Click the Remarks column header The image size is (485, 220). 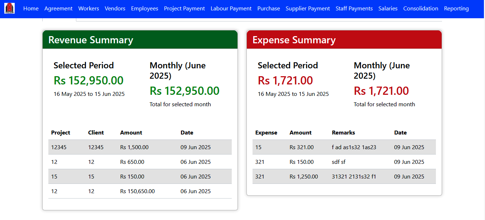pyautogui.click(x=343, y=133)
